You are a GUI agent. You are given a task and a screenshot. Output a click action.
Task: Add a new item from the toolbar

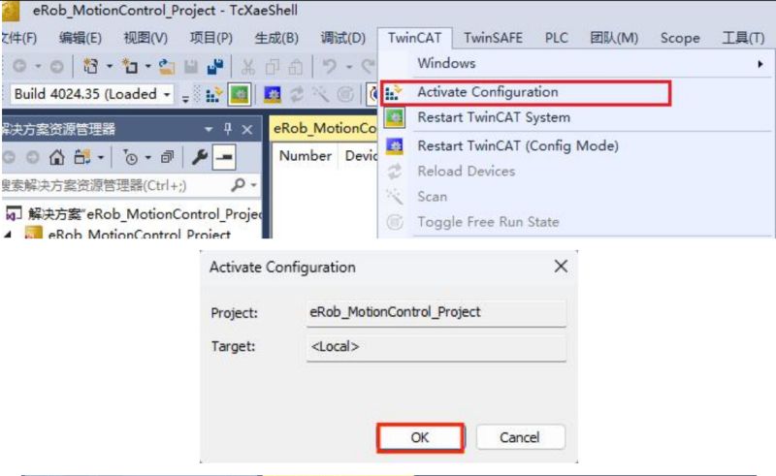coord(130,66)
